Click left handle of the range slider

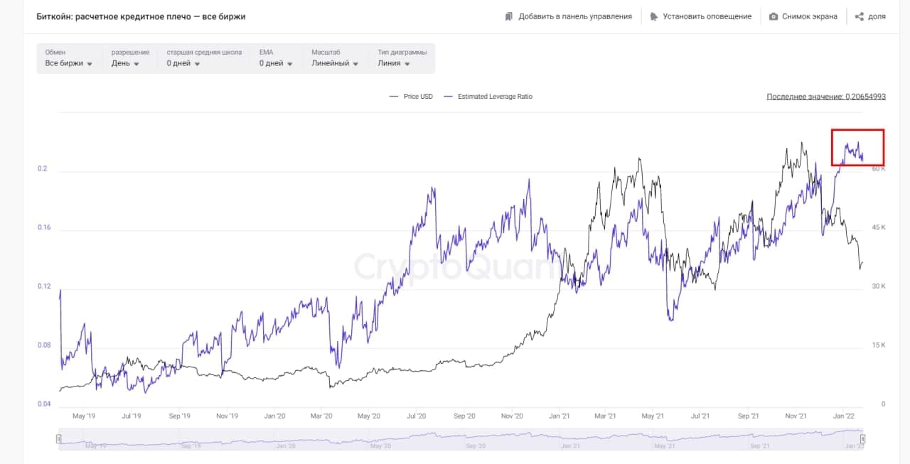(59, 439)
